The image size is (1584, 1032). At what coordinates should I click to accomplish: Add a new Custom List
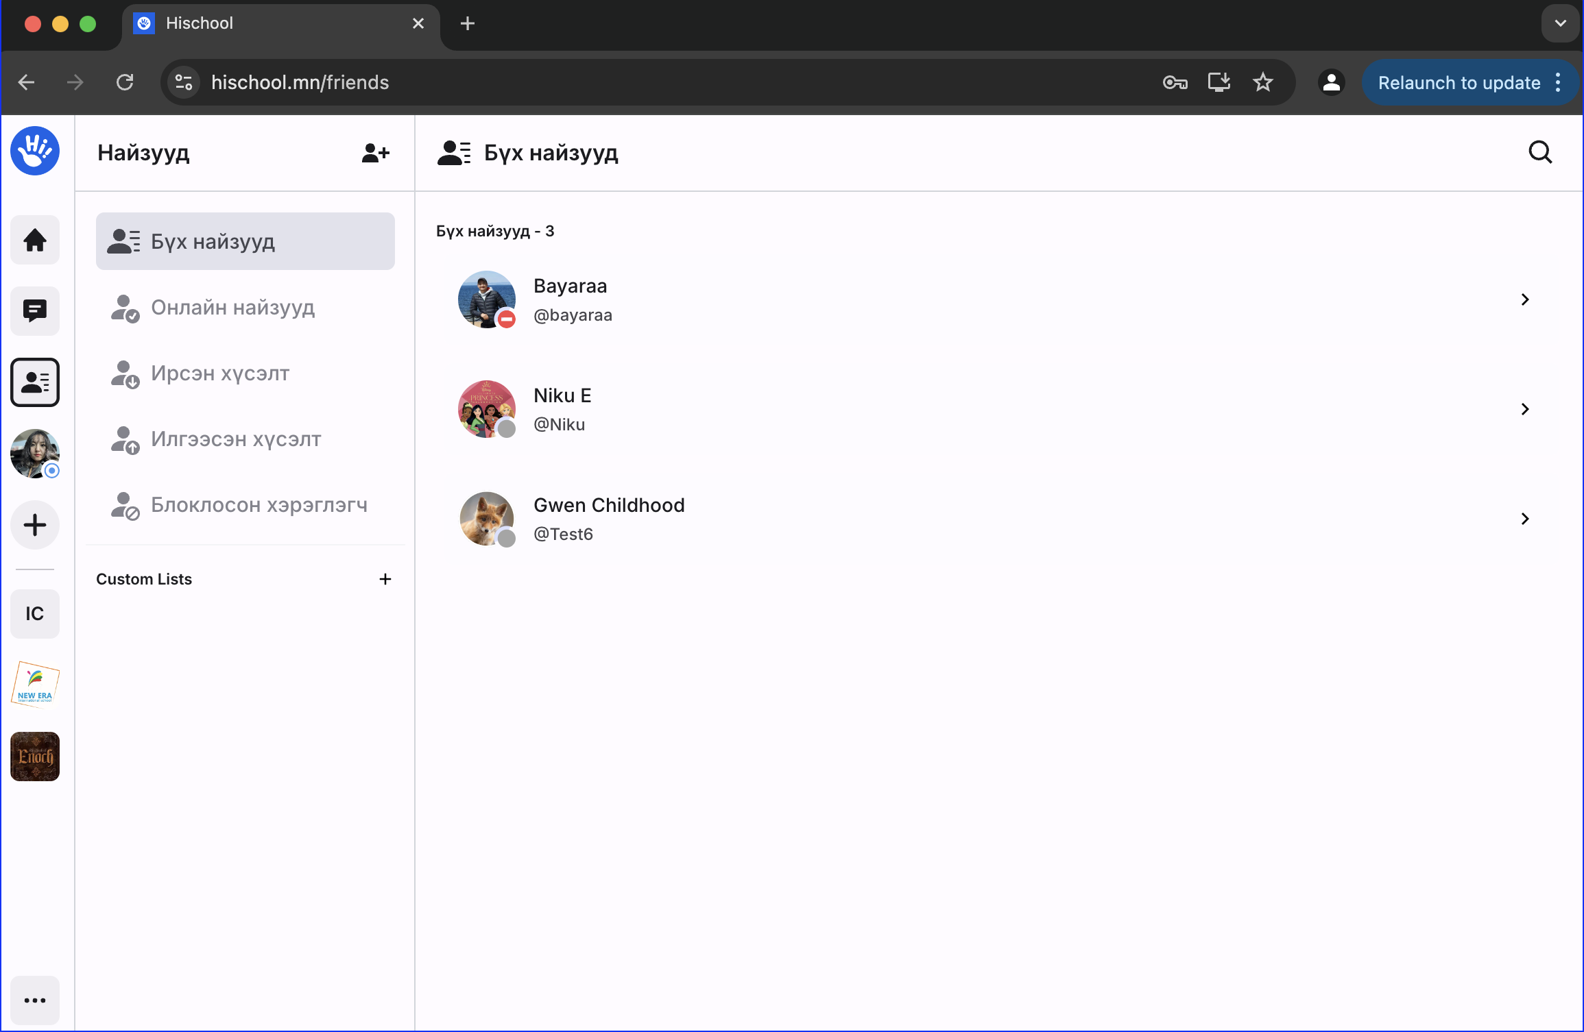click(385, 579)
